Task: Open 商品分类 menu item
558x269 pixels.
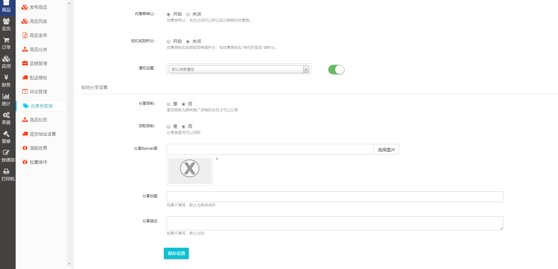Action: [38, 49]
